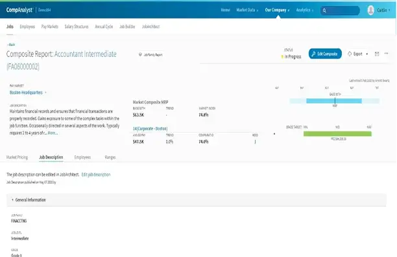Click the Export icon

click(x=350, y=54)
